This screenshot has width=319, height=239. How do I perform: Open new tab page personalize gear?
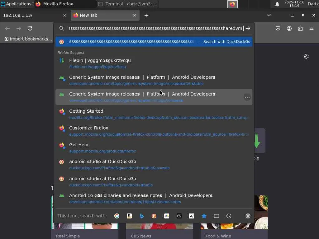(306, 56)
